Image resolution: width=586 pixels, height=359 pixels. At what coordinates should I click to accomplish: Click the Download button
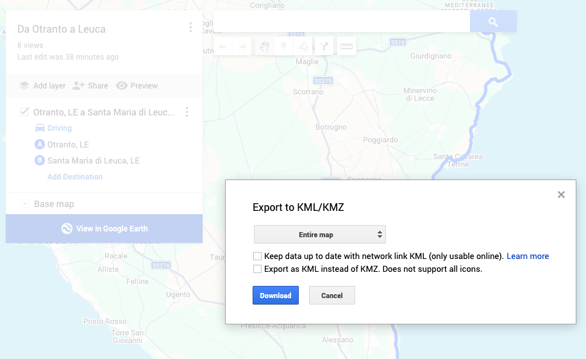click(276, 296)
